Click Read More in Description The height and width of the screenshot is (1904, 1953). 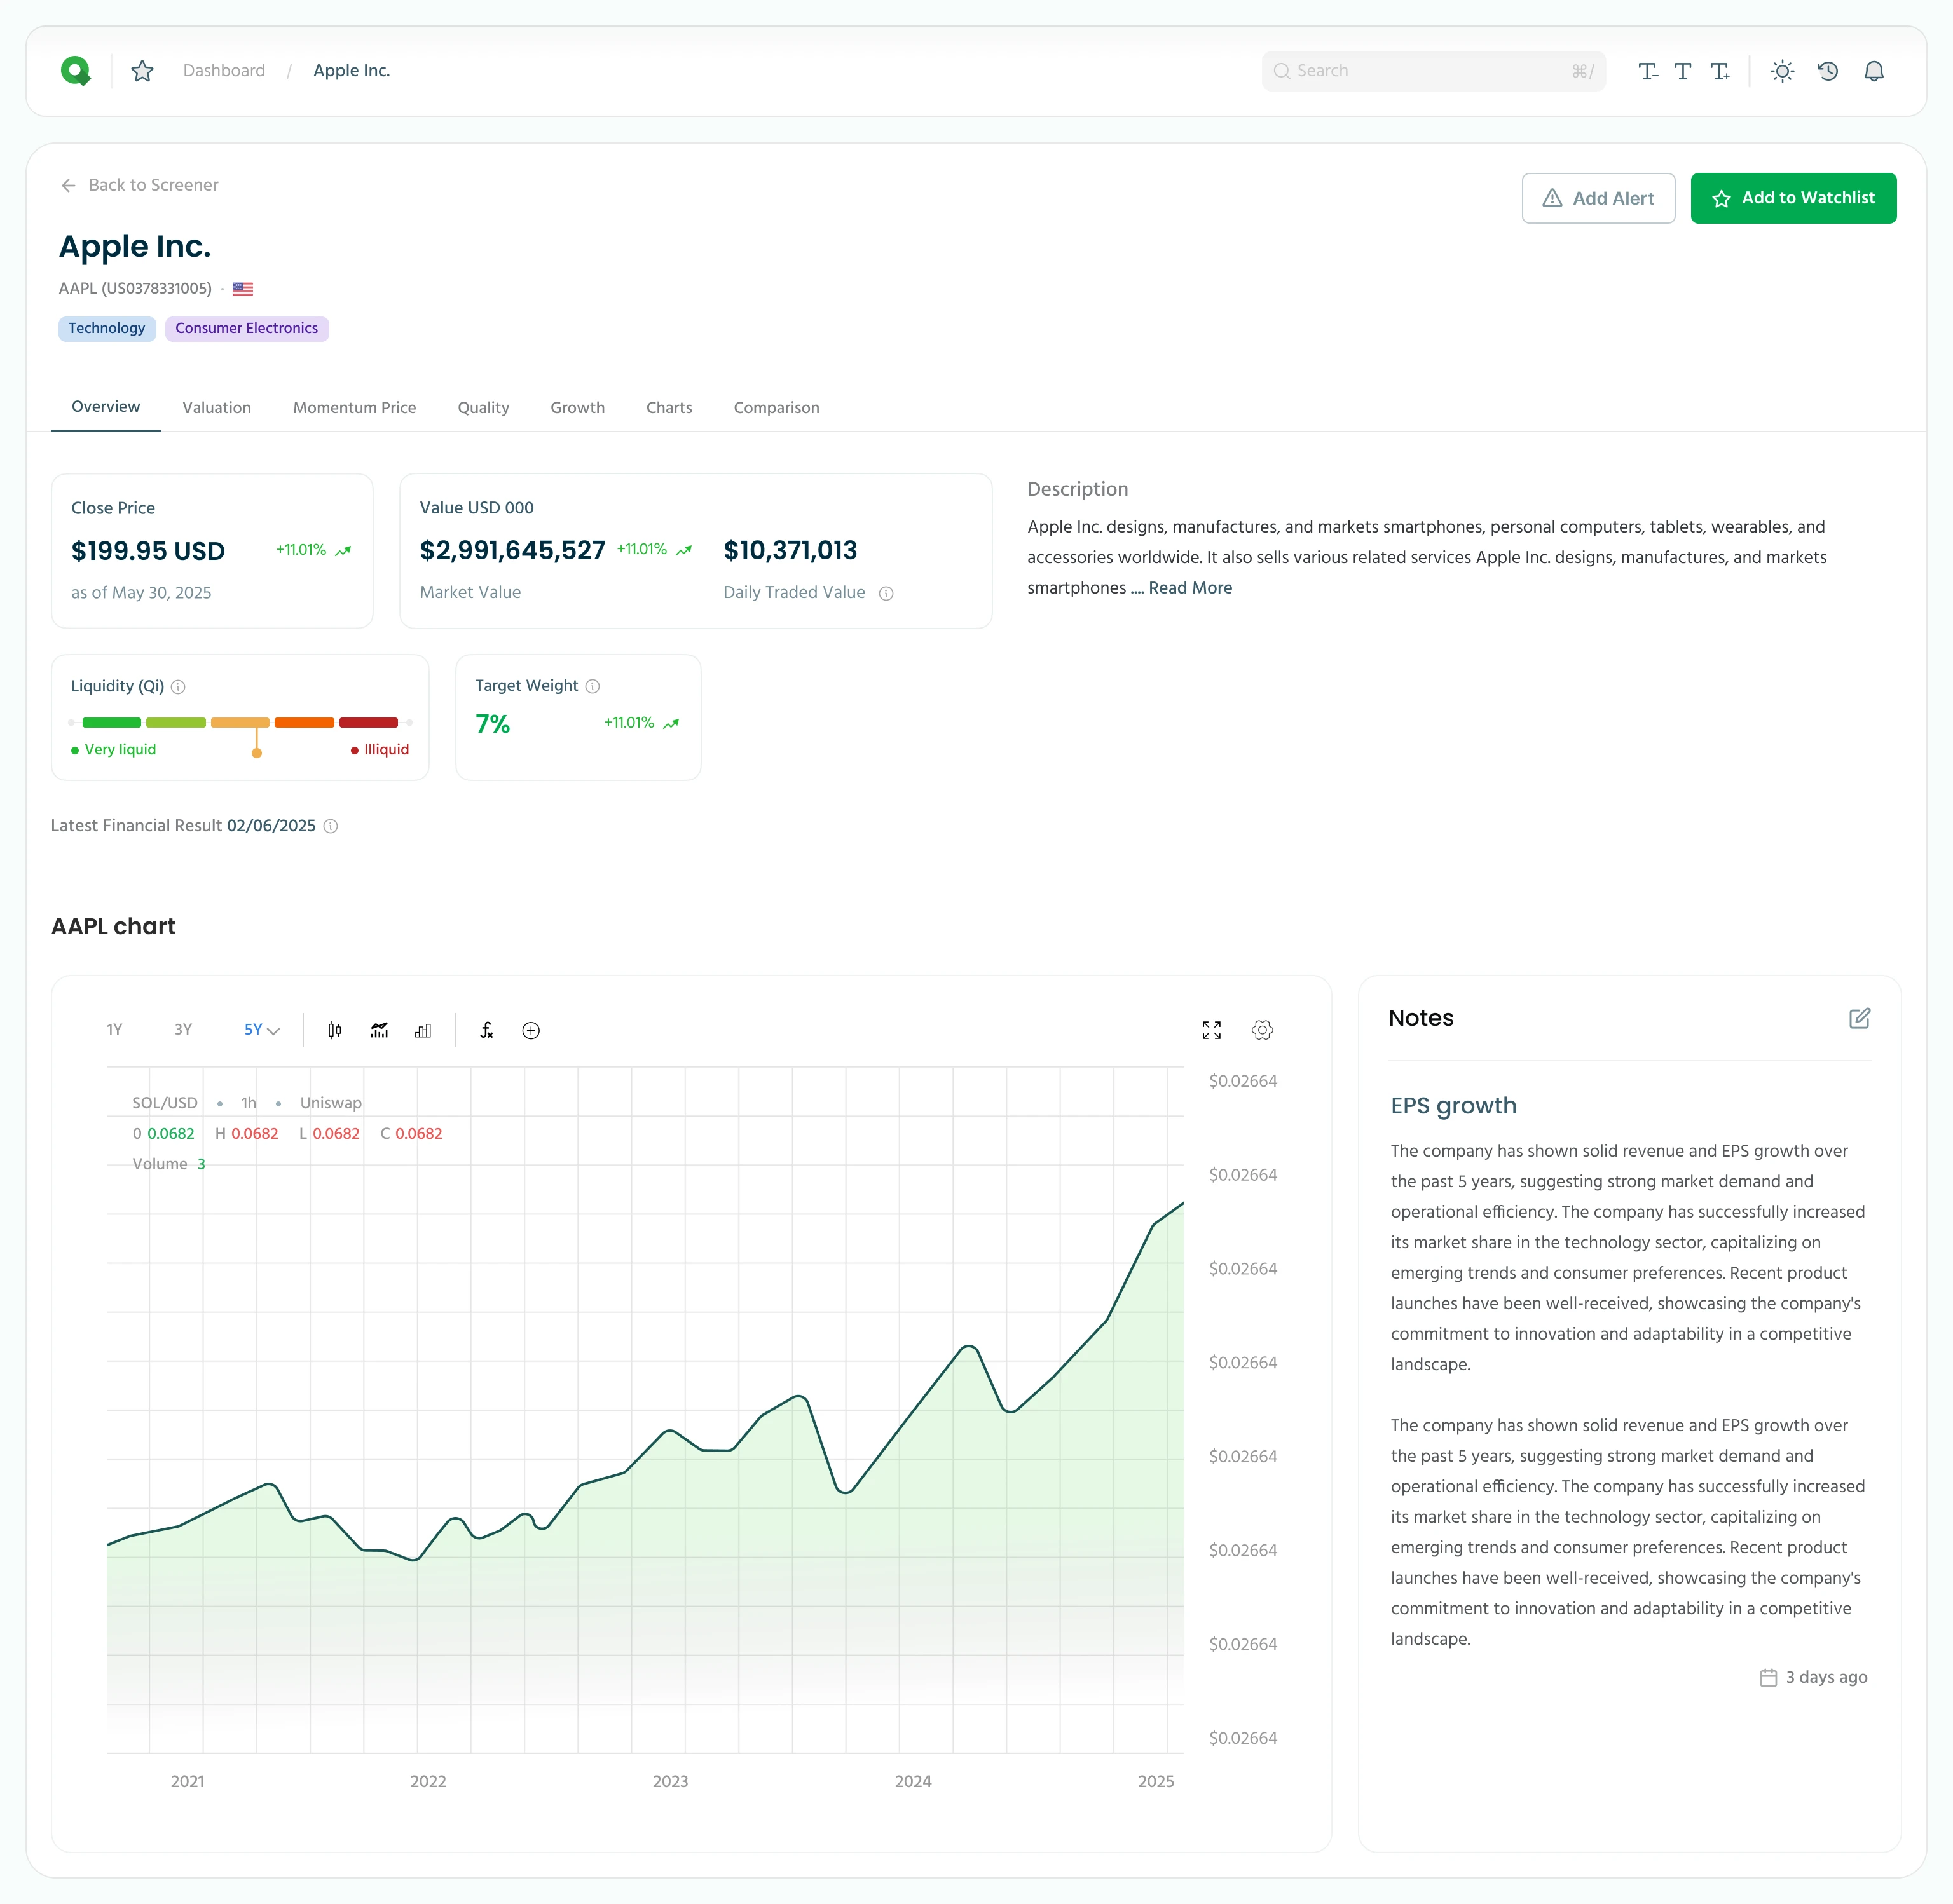point(1189,588)
